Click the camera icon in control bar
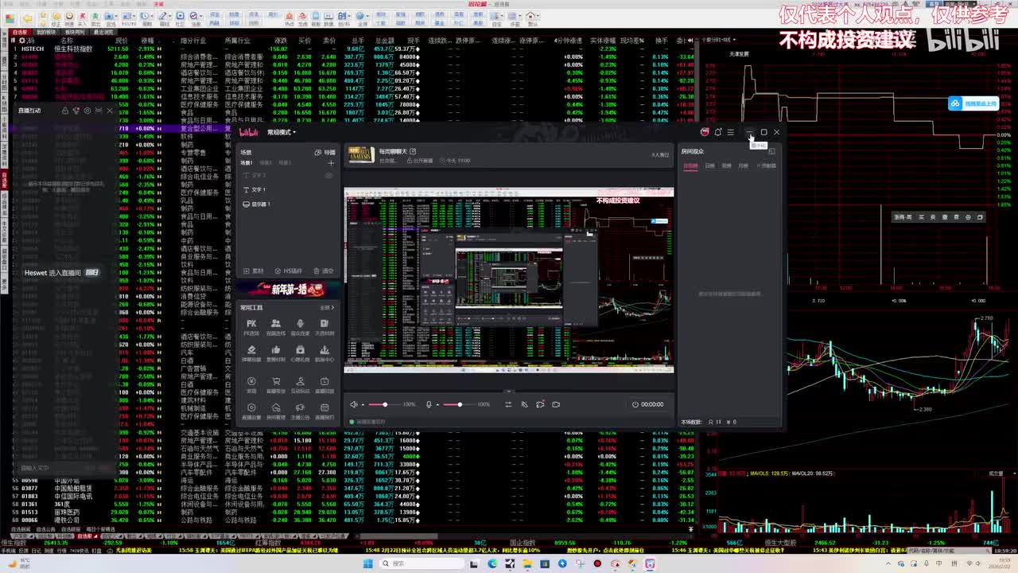 pos(556,404)
